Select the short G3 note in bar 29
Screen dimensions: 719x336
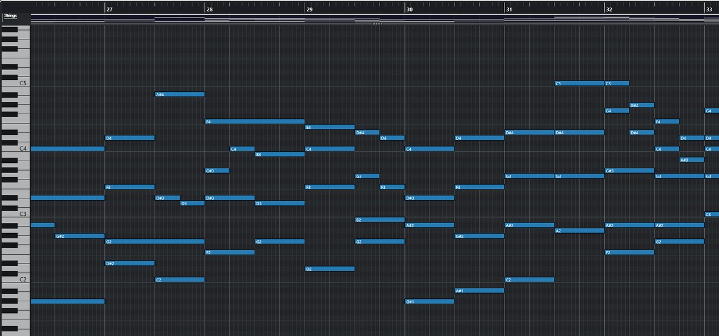click(x=367, y=176)
